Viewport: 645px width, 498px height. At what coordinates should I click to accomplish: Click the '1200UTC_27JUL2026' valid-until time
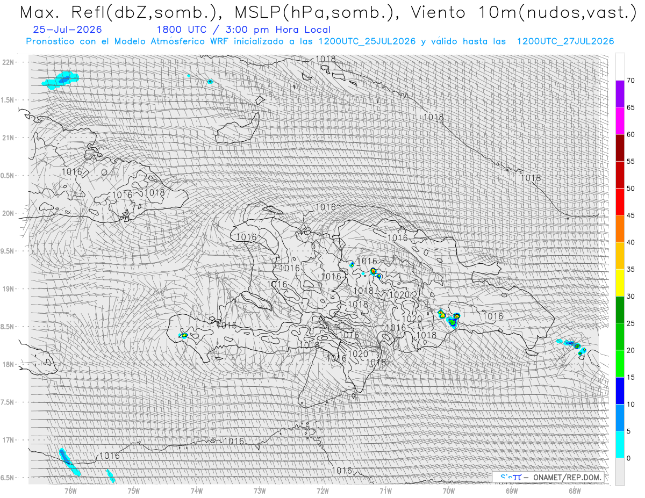click(565, 41)
